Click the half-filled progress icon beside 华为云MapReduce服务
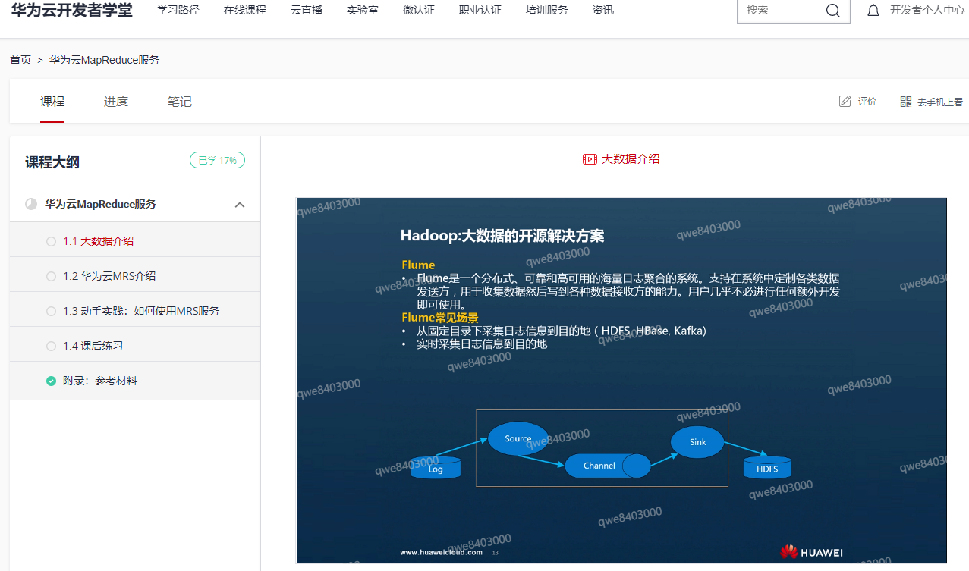The width and height of the screenshot is (969, 571). tap(31, 204)
